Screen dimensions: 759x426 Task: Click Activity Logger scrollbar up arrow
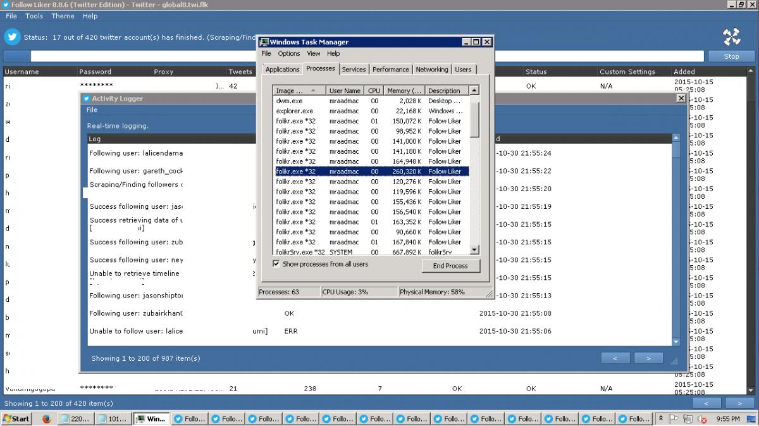pyautogui.click(x=676, y=138)
